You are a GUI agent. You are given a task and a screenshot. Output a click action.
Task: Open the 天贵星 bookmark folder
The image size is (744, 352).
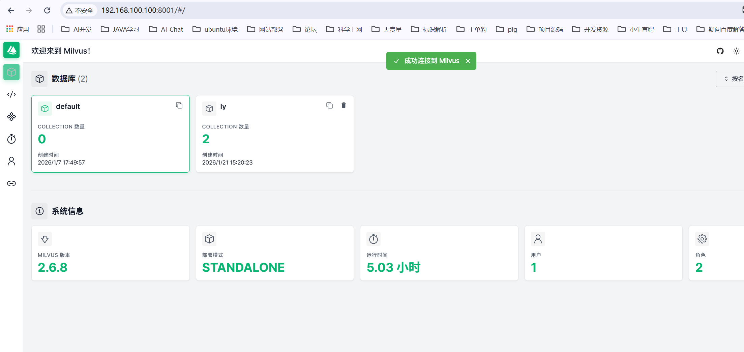pyautogui.click(x=387, y=29)
